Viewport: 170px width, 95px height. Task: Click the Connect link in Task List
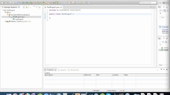tap(165, 30)
